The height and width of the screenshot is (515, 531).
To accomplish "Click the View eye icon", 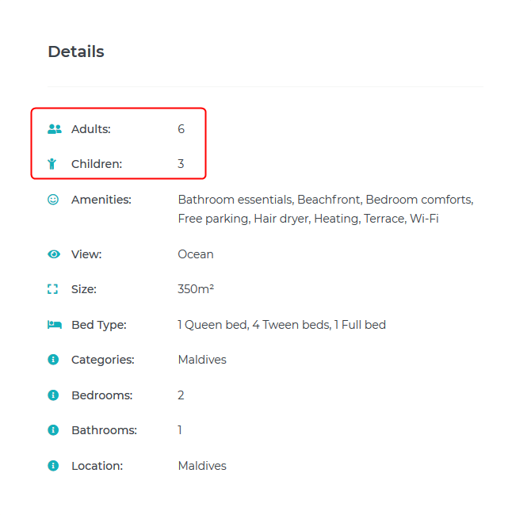I will 53,254.
